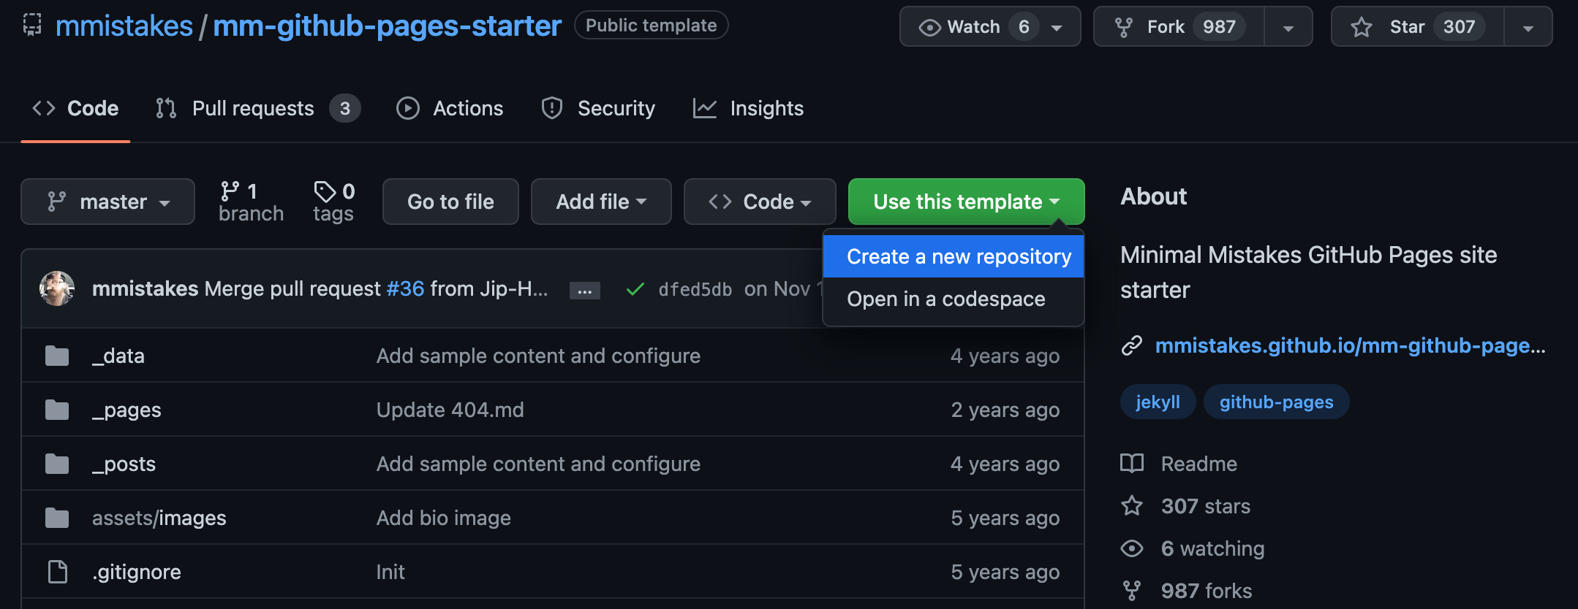The width and height of the screenshot is (1578, 609).
Task: Click the commit author avatar thumbnail
Action: (57, 288)
